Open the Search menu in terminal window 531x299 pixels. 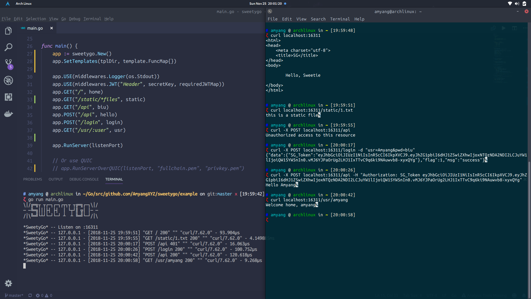point(318,19)
